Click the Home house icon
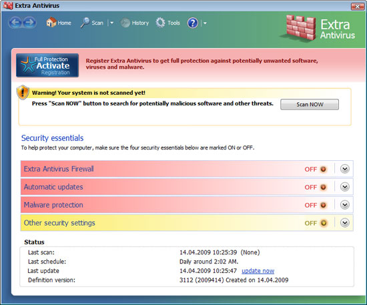 pos(51,23)
